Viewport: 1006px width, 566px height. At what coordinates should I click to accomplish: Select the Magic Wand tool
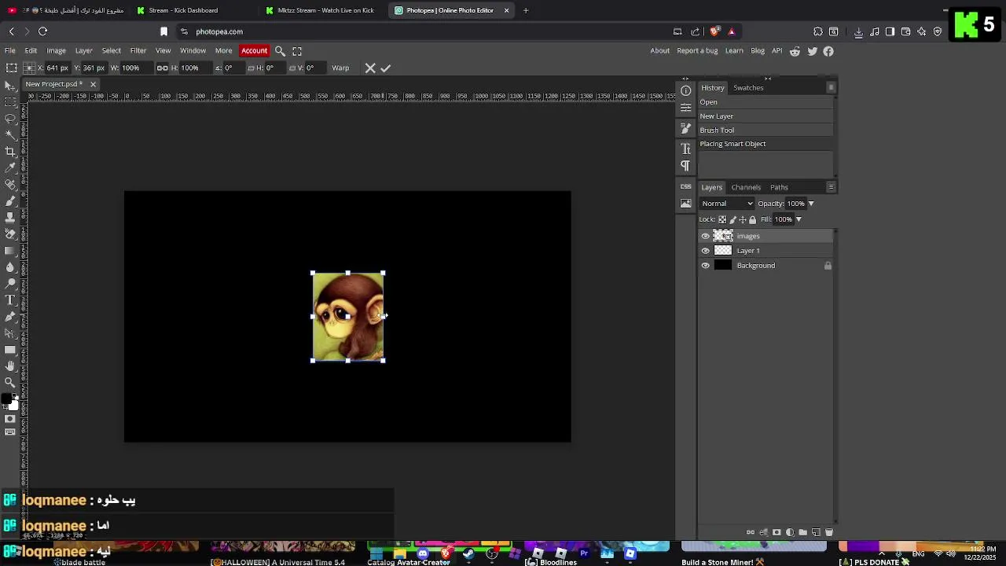click(10, 134)
